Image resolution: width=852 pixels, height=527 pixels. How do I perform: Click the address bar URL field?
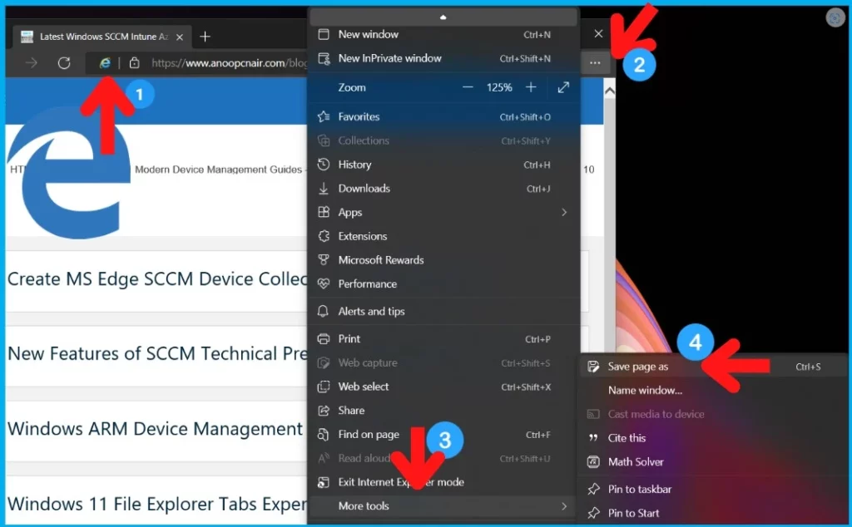coord(229,63)
